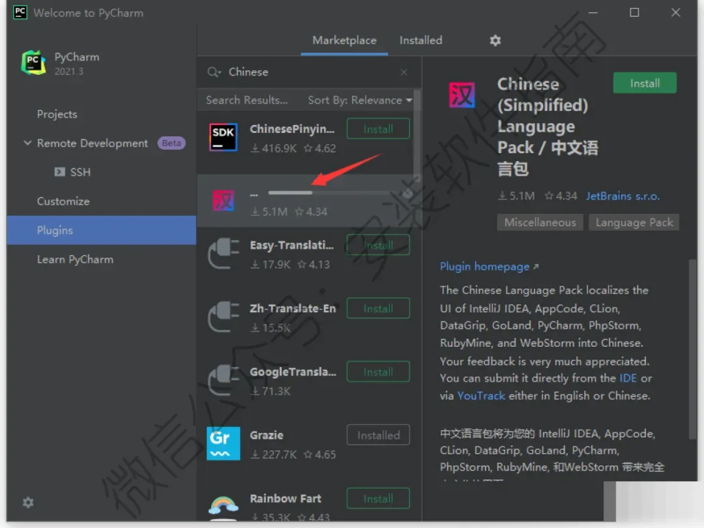Select the ChinesePinyin plugin name
Viewport: 704px width, 528px height.
(292, 129)
